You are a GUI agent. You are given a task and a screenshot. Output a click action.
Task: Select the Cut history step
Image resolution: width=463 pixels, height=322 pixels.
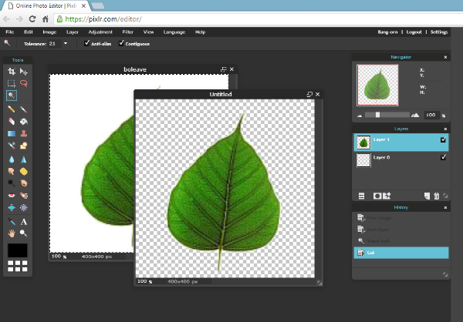401,253
